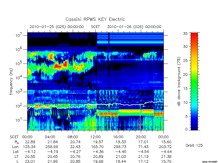Click the Rs value 22.89
Image resolution: width=218 pixels, height=163 pixels.
point(30,142)
